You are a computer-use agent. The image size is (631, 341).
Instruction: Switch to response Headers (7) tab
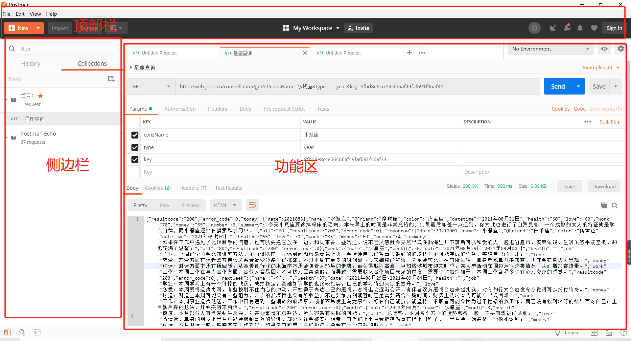pyautogui.click(x=193, y=188)
